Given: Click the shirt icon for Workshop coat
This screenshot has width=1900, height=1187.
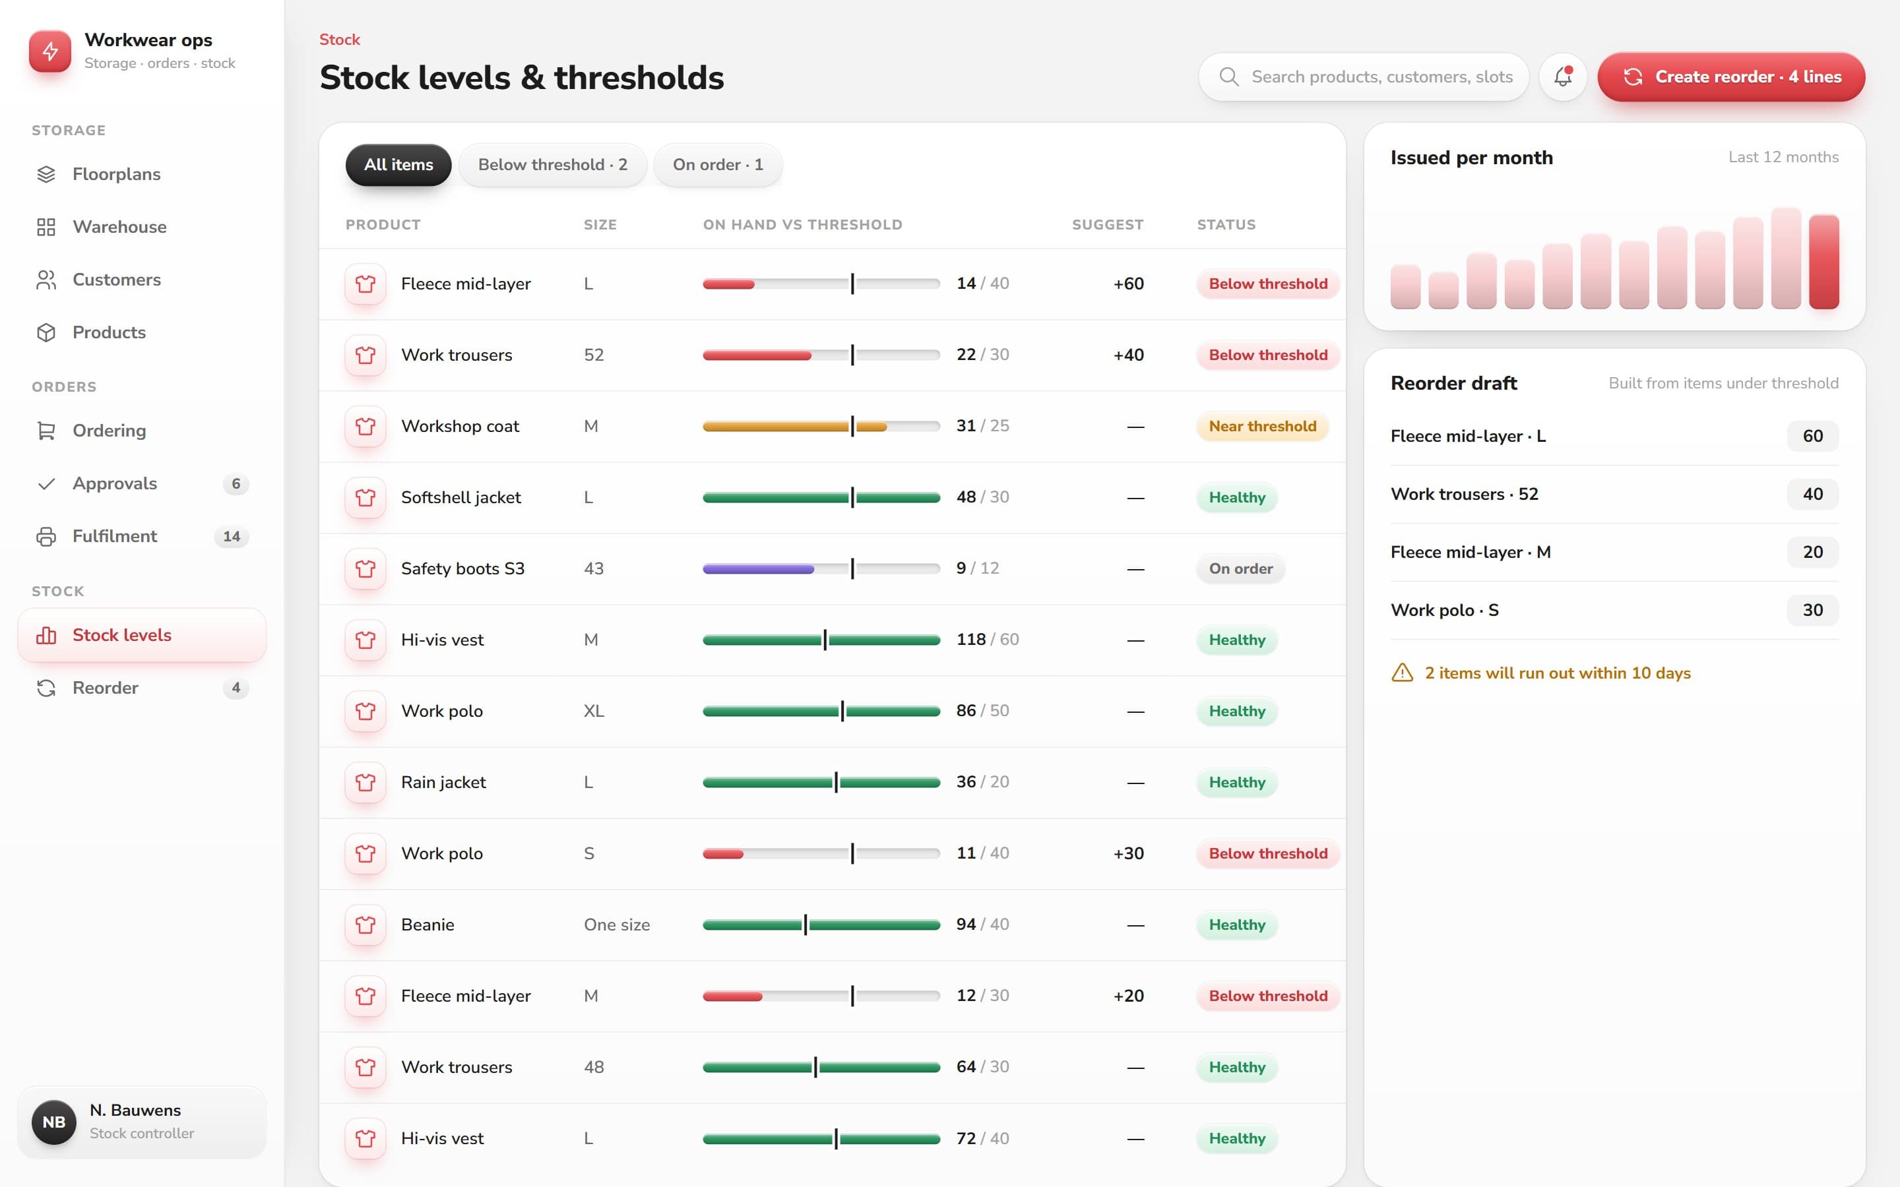Looking at the screenshot, I should [365, 426].
